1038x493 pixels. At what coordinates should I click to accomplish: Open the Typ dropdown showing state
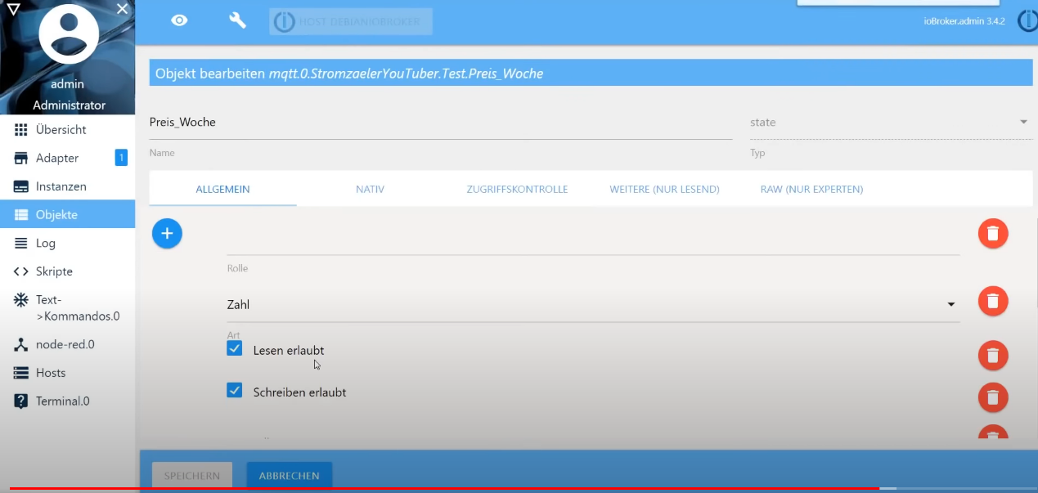pyautogui.click(x=891, y=123)
